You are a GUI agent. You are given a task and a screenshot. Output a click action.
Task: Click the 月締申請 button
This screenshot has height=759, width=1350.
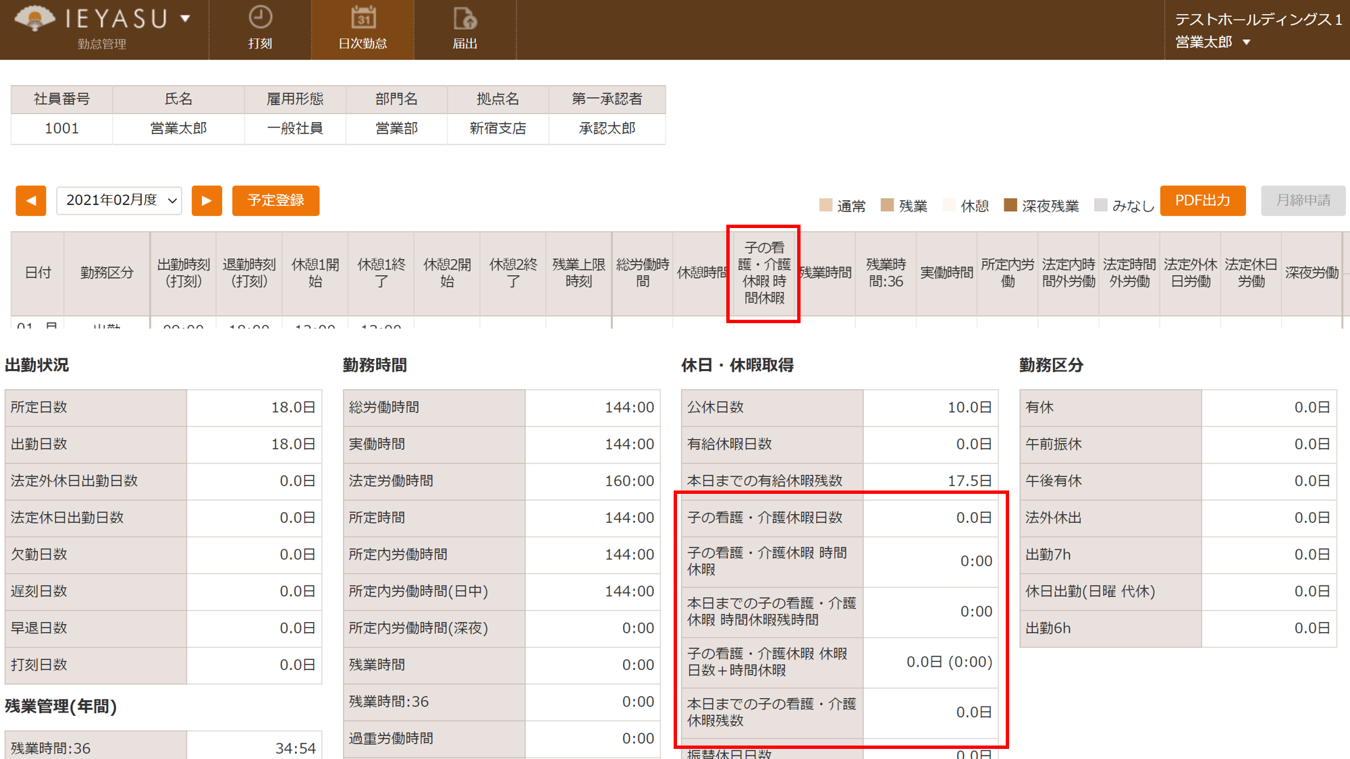coord(1303,200)
